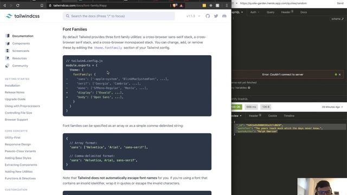Screen dimensions: 347x195
Task: Switch to the Cookie response tab
Action: pyautogui.click(x=272, y=115)
